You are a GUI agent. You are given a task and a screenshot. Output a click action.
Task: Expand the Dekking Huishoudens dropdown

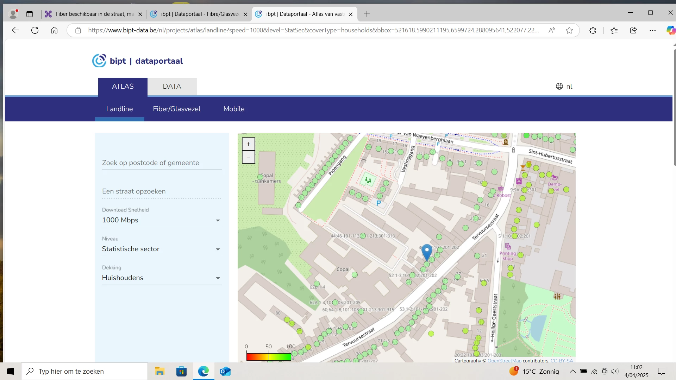coord(162,278)
